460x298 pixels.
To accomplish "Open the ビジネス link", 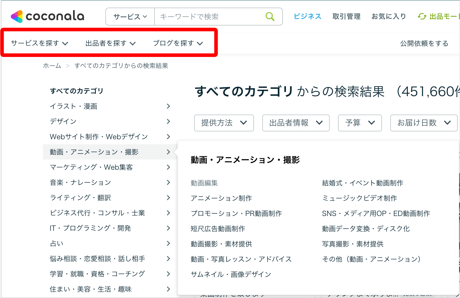I will pos(307,16).
